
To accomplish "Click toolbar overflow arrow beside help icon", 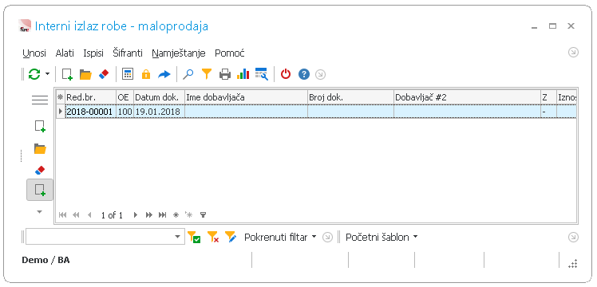I will pyautogui.click(x=321, y=74).
